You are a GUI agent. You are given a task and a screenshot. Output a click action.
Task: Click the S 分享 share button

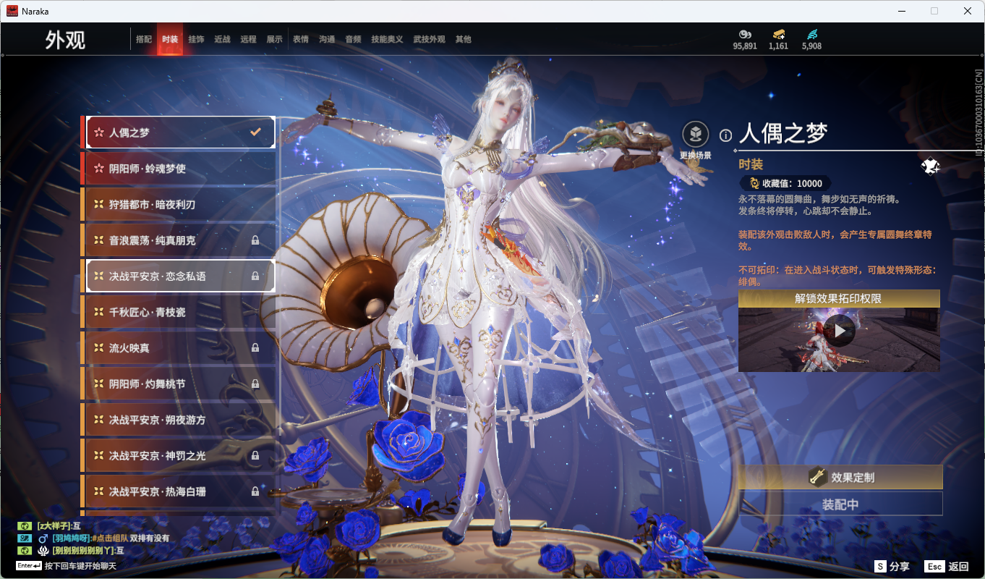[x=892, y=567]
